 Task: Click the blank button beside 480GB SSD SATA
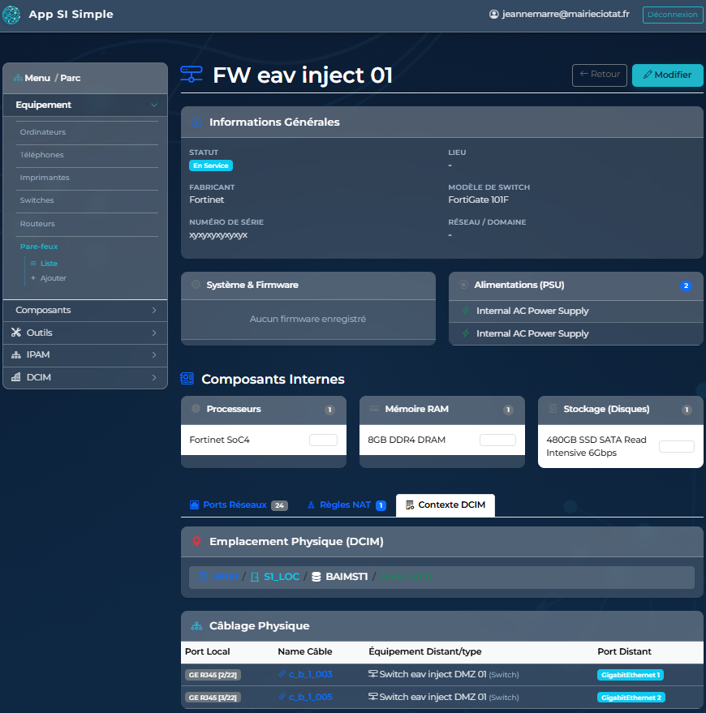pyautogui.click(x=677, y=446)
